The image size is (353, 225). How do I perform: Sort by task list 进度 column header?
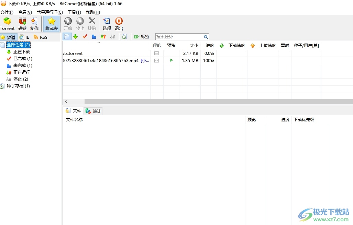[x=208, y=45]
